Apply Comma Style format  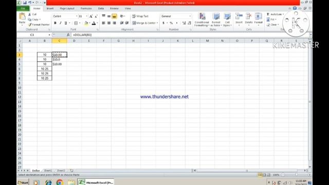click(177, 23)
